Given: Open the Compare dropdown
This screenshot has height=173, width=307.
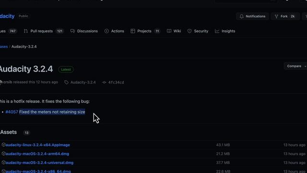Looking at the screenshot, I should (x=295, y=66).
